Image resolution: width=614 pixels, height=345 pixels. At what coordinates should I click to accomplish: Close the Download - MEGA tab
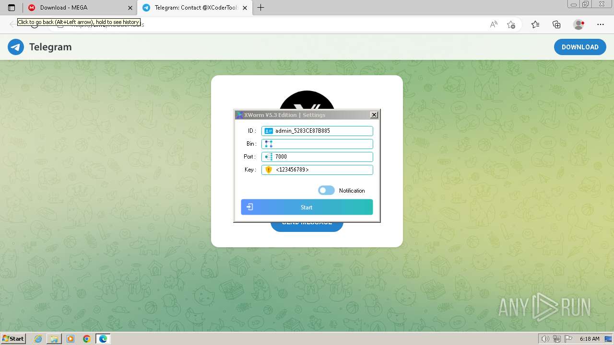(130, 8)
